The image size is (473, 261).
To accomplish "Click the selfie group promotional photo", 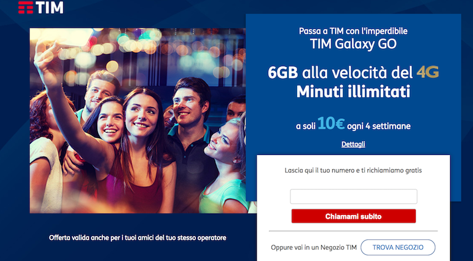I will click(137, 121).
